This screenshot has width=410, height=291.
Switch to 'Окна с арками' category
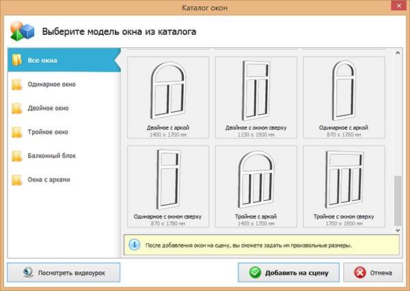click(x=49, y=180)
